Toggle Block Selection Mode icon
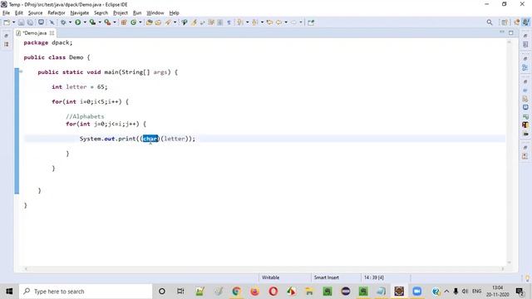This screenshot has height=299, width=532. [220, 22]
